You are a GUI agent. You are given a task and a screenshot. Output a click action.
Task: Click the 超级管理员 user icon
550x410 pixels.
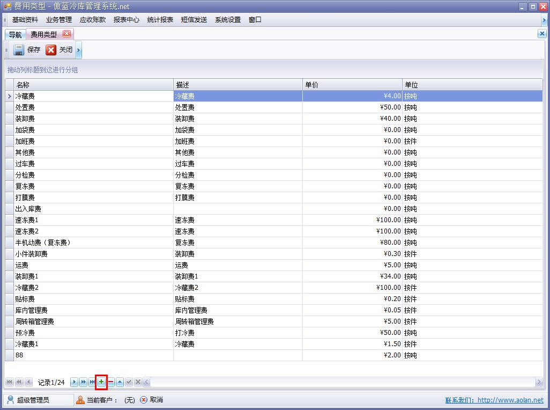coord(10,400)
